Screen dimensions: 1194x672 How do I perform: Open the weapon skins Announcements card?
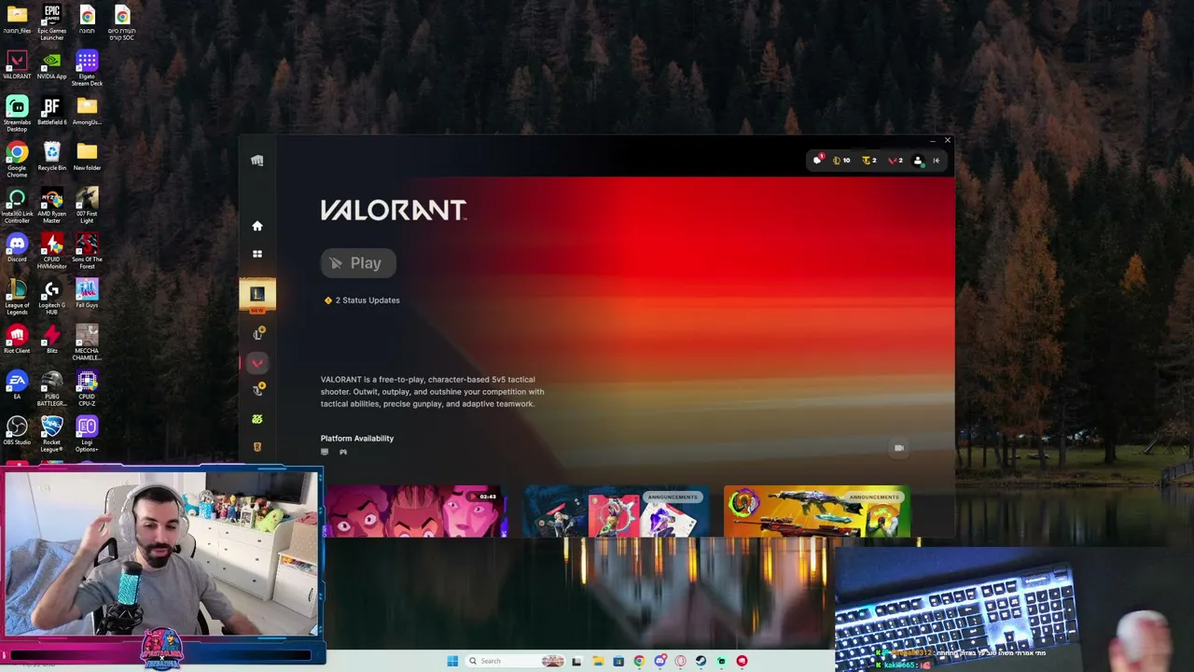click(816, 511)
